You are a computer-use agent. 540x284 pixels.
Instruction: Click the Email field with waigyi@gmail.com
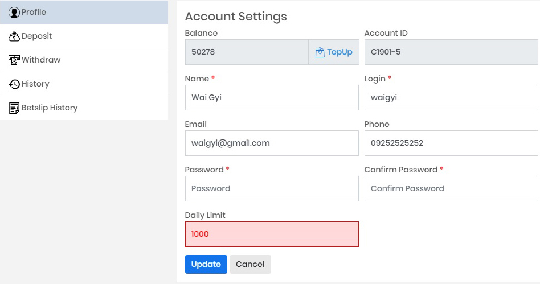272,143
